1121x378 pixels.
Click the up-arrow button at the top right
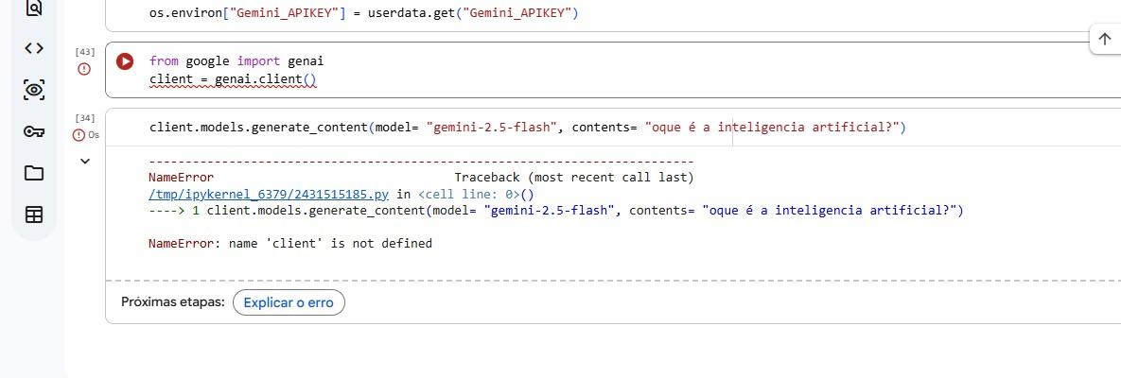click(1105, 39)
